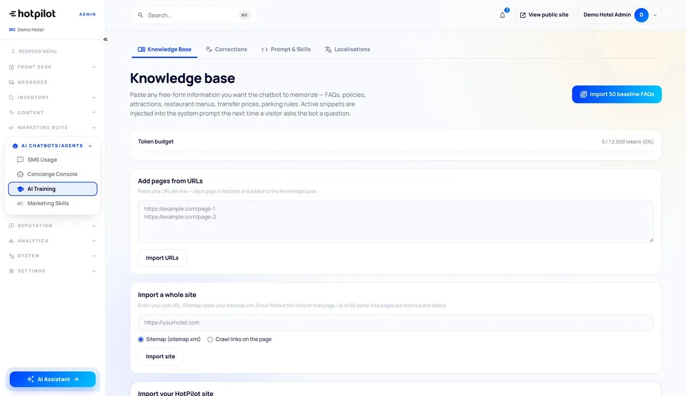
Task: Click the AI Training graduation cap icon
Action: 21,189
